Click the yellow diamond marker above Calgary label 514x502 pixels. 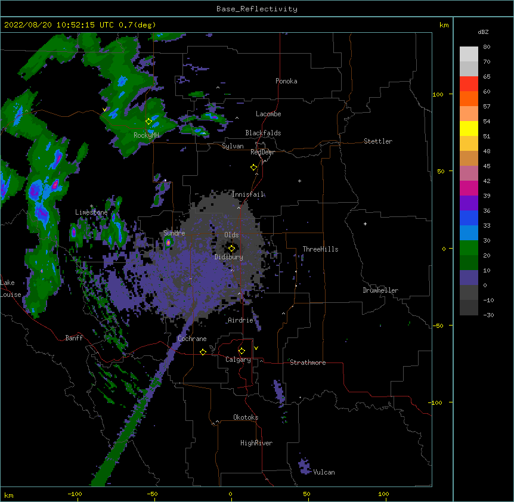tap(241, 351)
